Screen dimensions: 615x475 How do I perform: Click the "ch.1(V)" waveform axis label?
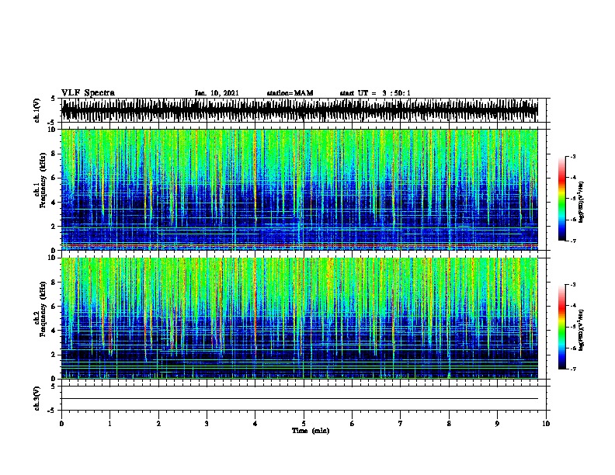coord(37,110)
